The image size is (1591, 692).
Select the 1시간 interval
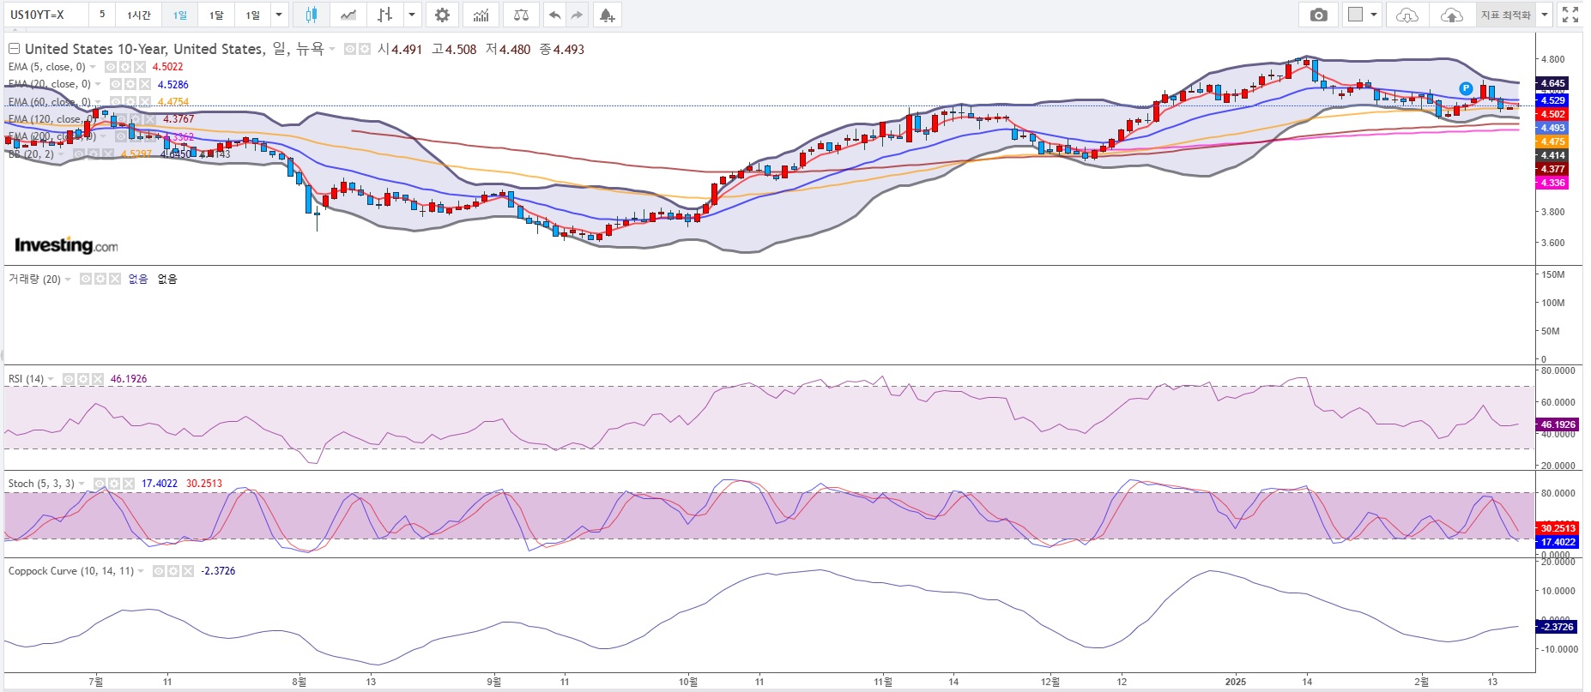click(x=138, y=15)
